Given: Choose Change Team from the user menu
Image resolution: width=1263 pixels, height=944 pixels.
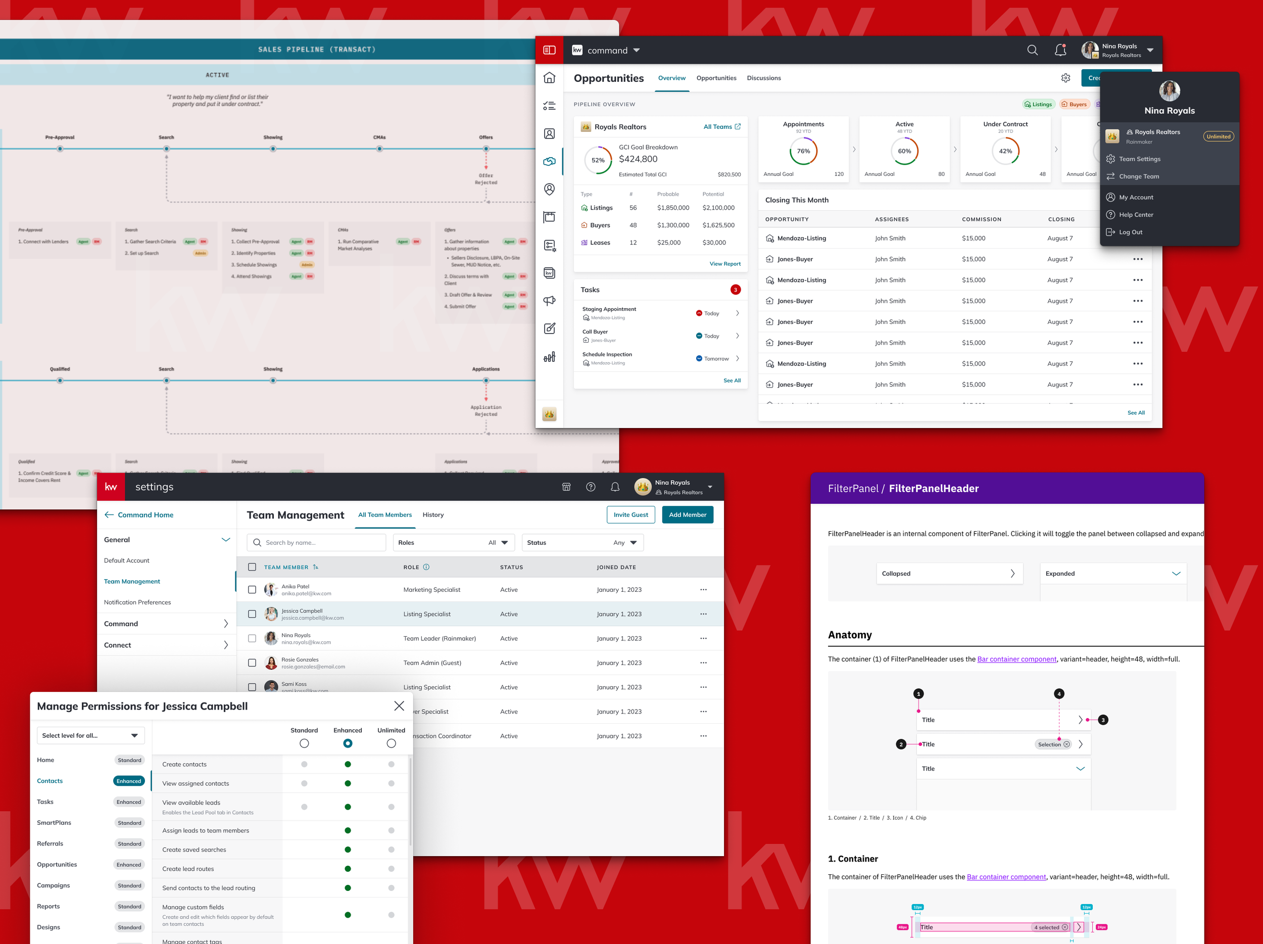Looking at the screenshot, I should coord(1139,177).
